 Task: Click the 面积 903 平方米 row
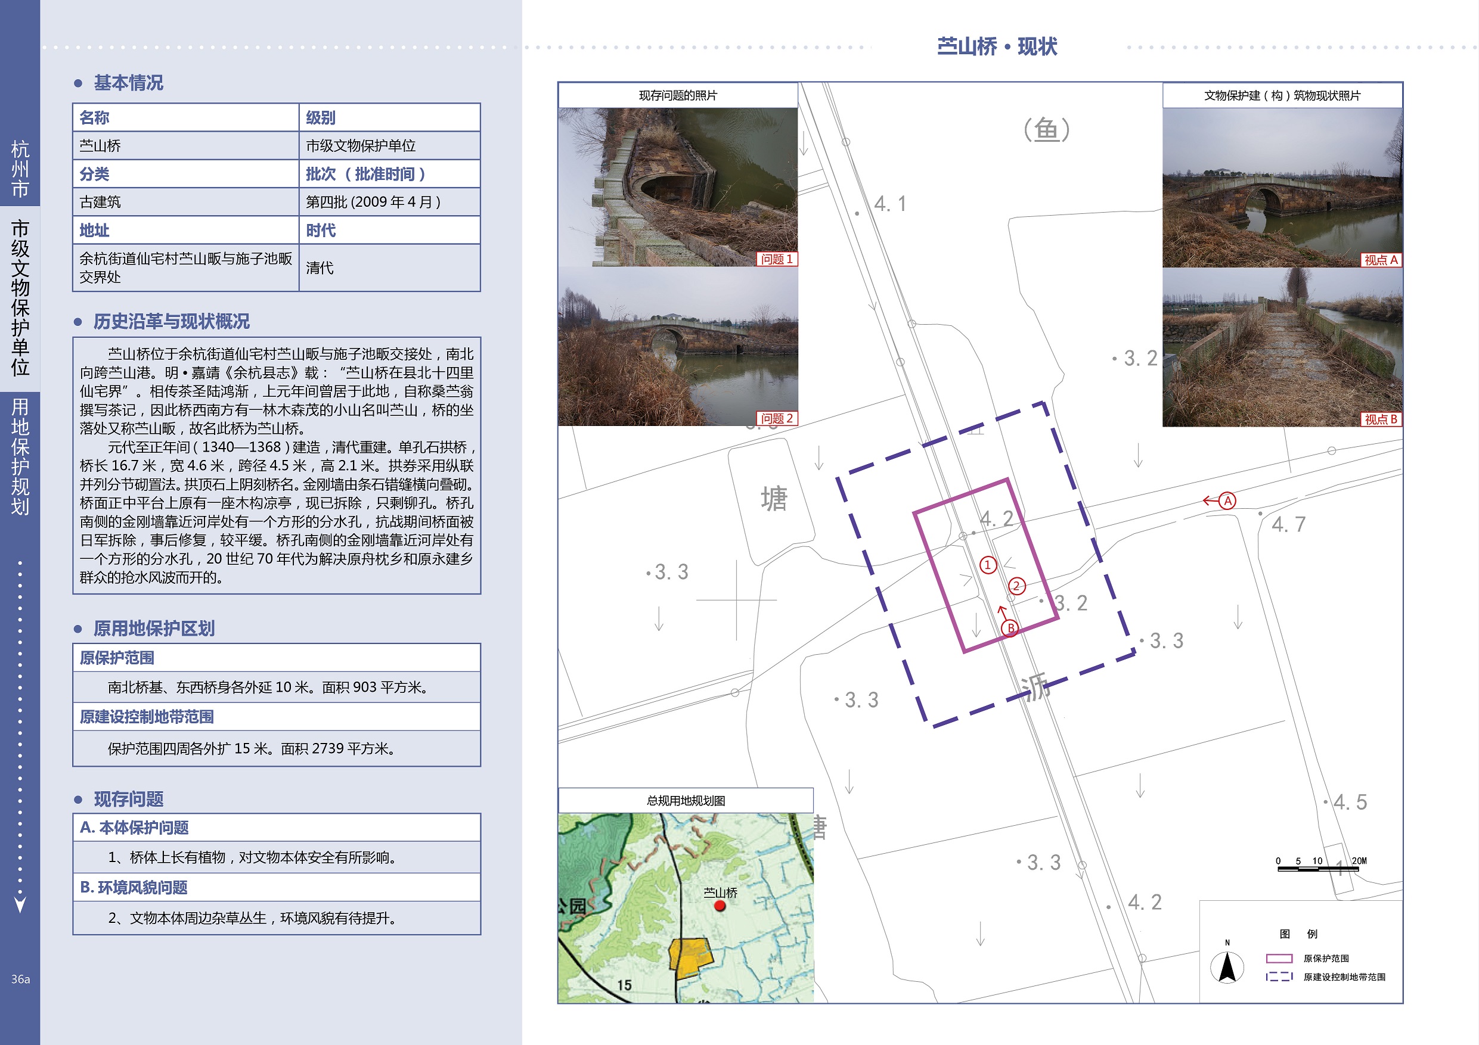click(x=277, y=687)
